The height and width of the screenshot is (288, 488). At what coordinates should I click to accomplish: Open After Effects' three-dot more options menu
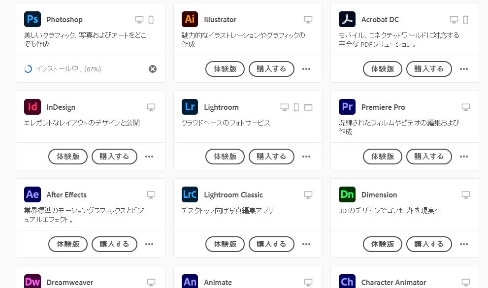[x=149, y=244]
